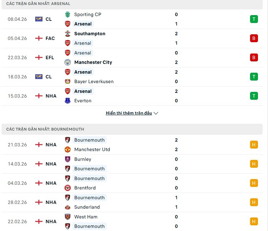Click the Everton club crest icon
The image size is (268, 231).
point(68,101)
